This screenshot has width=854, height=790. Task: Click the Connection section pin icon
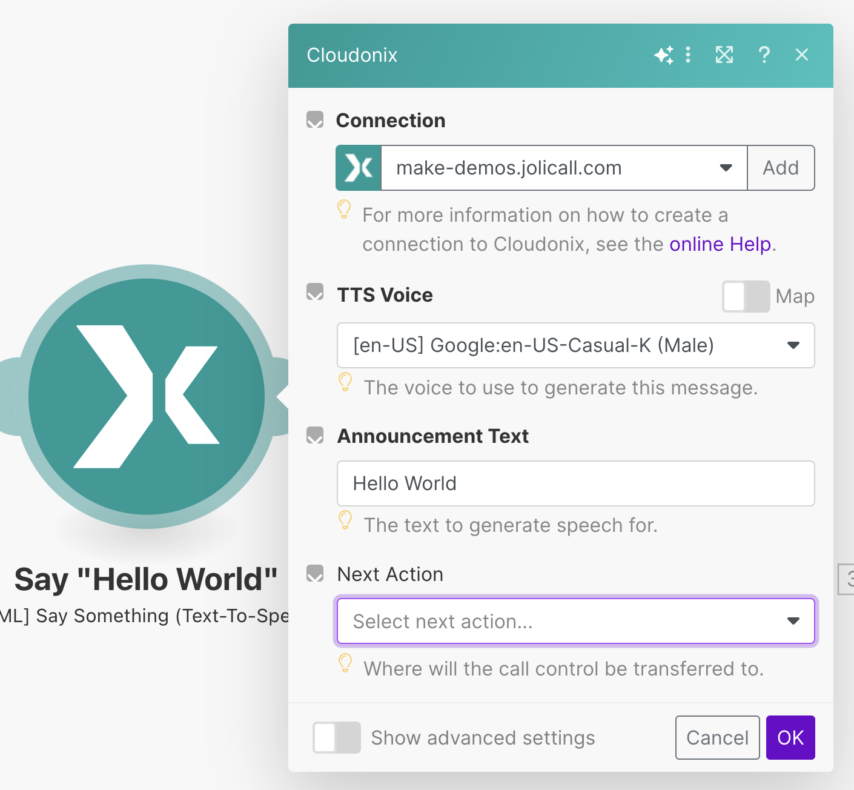pyautogui.click(x=315, y=120)
